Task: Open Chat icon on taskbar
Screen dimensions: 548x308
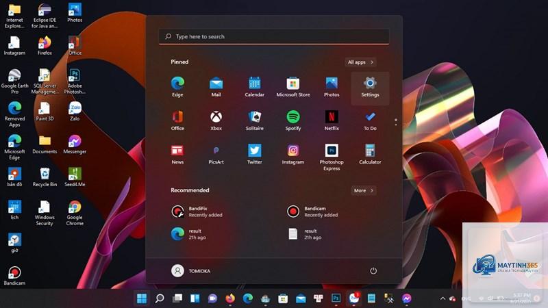Action: (212, 298)
